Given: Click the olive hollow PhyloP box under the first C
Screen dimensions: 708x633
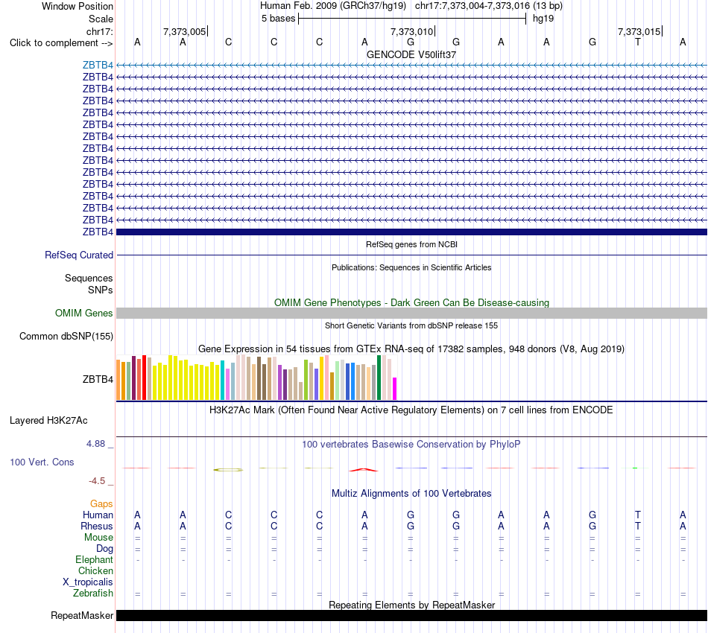Looking at the screenshot, I should [229, 470].
